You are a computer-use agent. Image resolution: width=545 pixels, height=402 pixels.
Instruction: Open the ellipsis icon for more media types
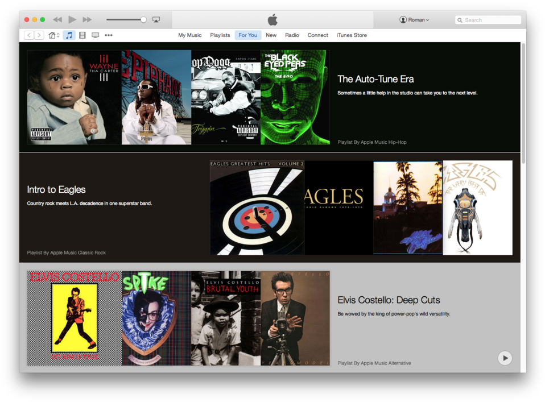click(x=108, y=35)
